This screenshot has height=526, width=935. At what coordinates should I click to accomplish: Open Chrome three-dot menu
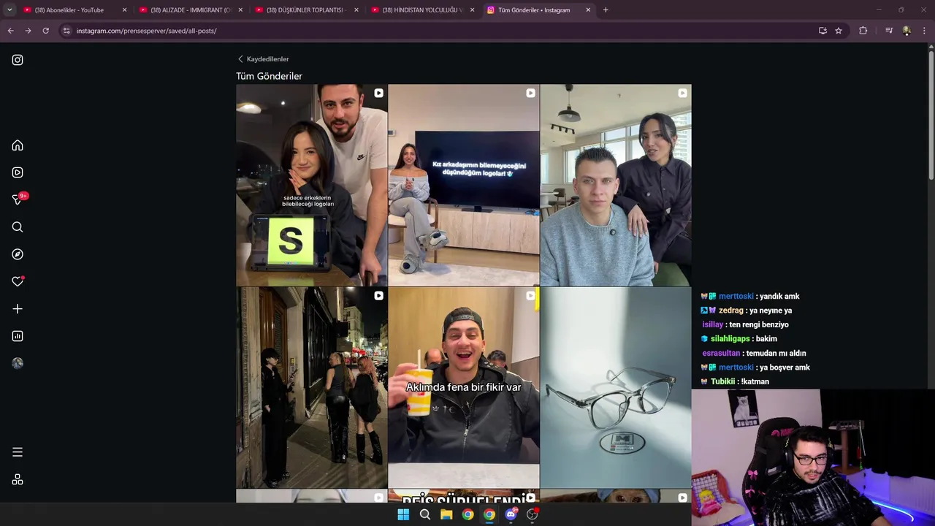tap(925, 31)
